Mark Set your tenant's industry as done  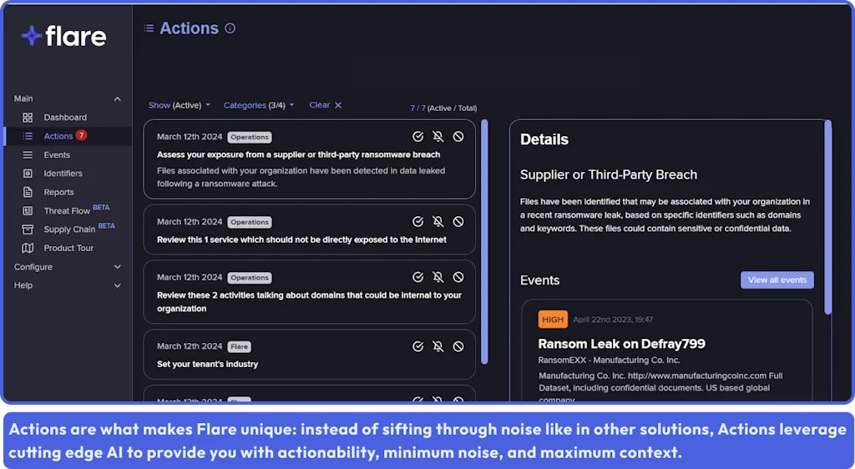pos(417,346)
